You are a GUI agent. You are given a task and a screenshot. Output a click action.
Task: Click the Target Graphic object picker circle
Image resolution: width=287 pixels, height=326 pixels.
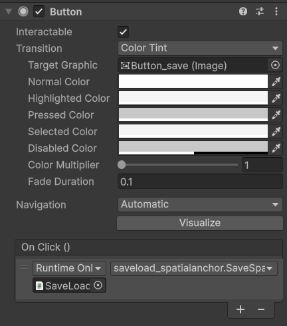click(x=275, y=65)
